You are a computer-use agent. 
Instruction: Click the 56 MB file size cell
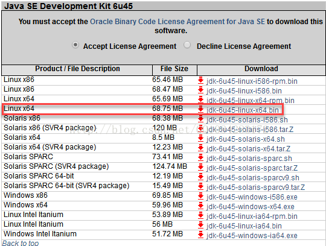(162, 224)
